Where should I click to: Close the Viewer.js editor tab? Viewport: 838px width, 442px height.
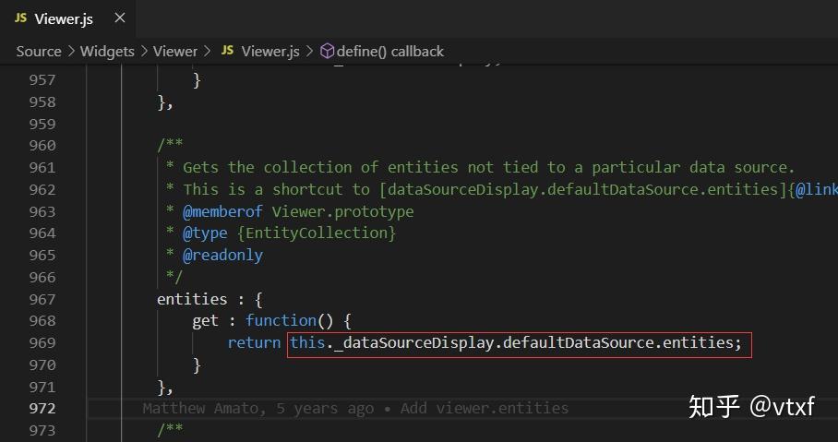(x=120, y=18)
